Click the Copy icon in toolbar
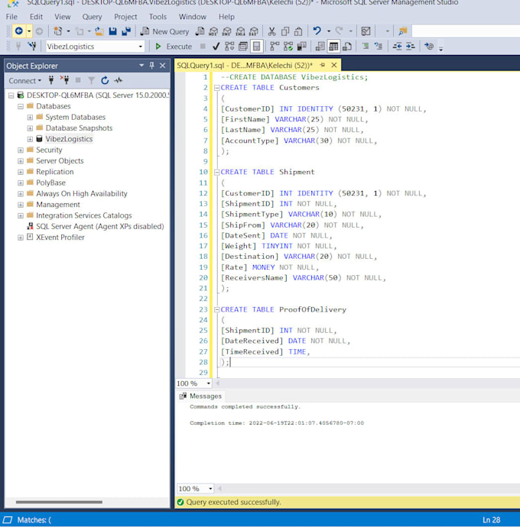The image size is (520, 527). (285, 31)
